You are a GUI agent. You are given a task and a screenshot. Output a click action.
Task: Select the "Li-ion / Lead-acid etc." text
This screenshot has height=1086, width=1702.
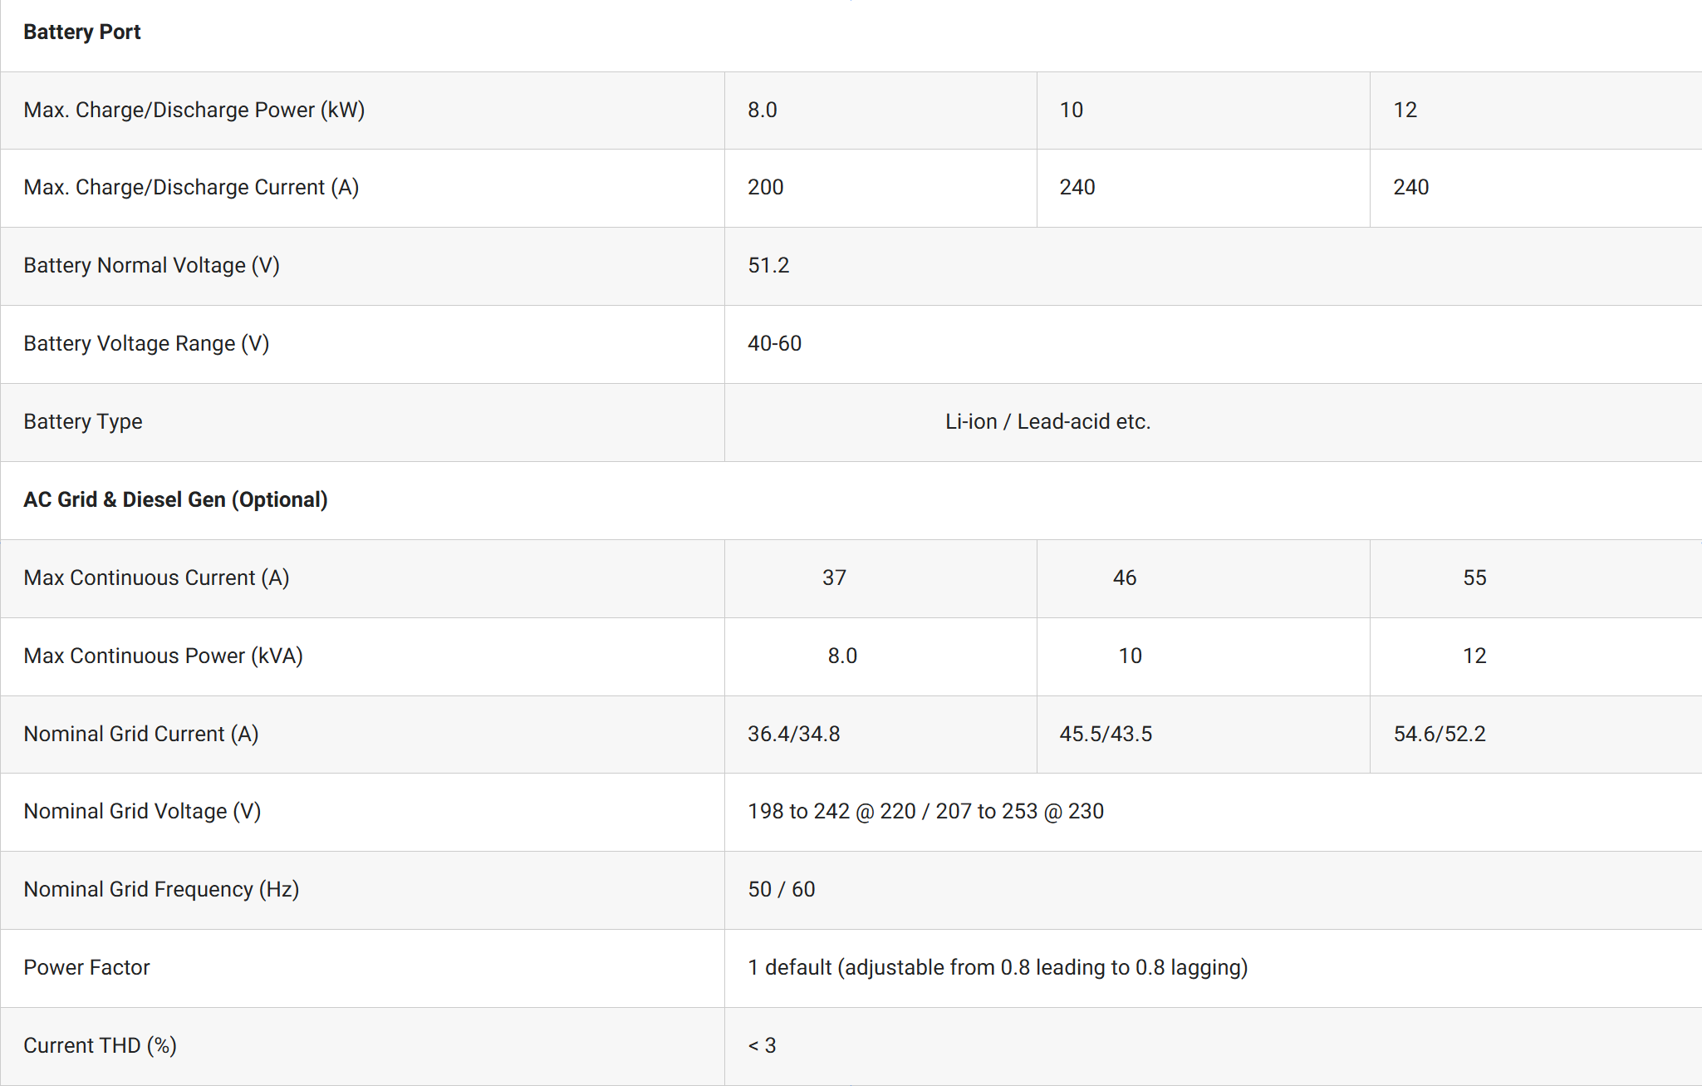1047,422
